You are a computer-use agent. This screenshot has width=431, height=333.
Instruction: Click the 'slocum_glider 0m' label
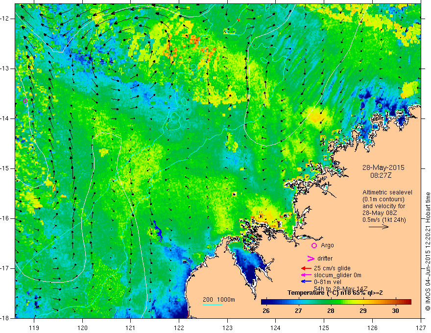coord(337,275)
